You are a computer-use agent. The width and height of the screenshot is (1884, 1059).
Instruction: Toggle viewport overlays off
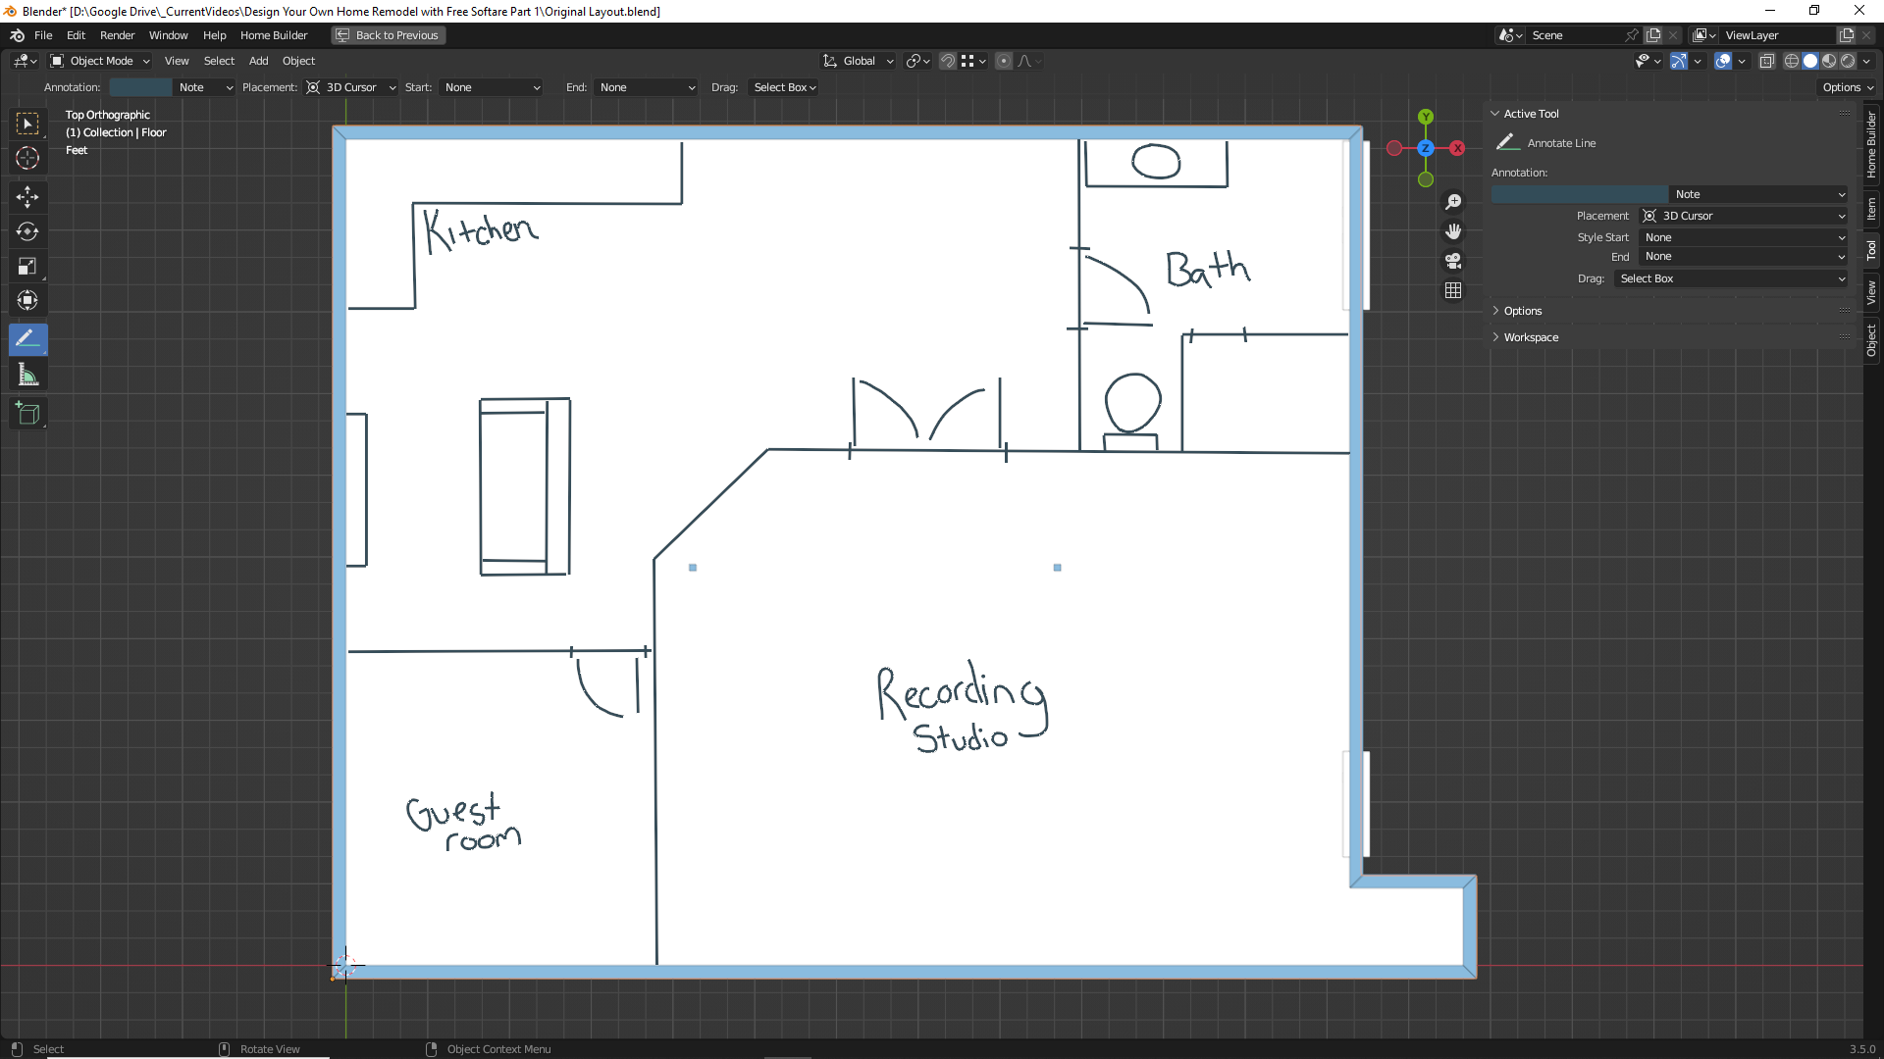pyautogui.click(x=1724, y=60)
